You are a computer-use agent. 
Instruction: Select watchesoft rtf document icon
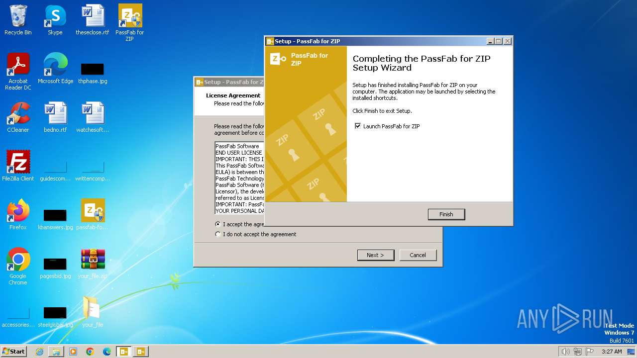pos(93,117)
